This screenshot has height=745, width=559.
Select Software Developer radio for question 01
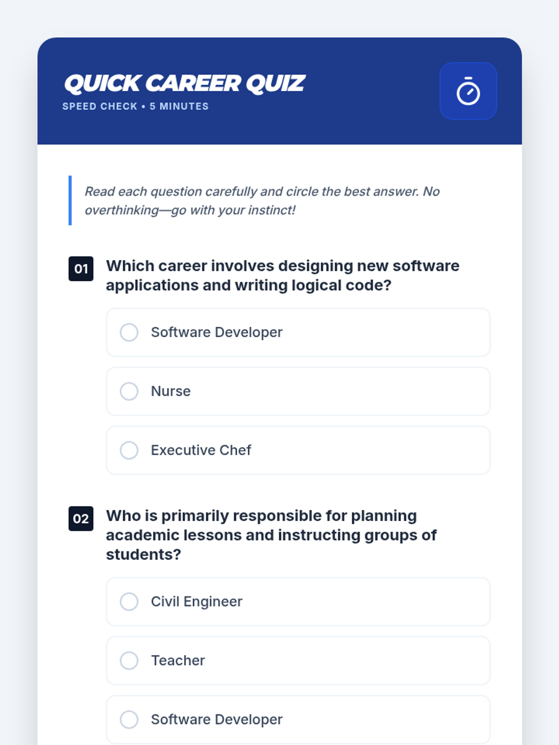[x=129, y=332]
